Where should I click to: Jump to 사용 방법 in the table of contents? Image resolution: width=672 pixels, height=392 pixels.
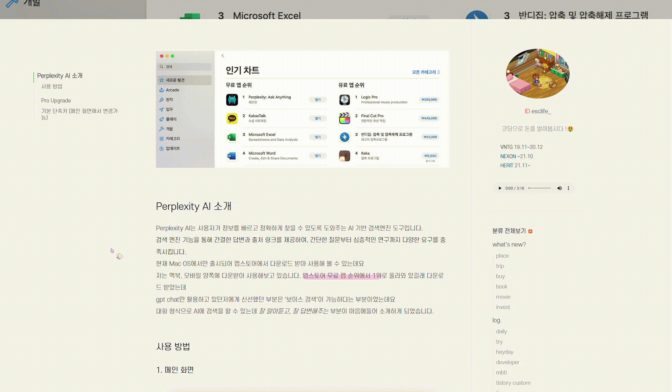coord(52,86)
